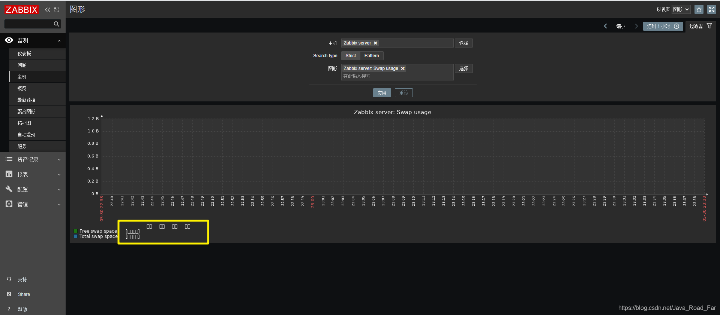
Task: Toggle fullscreen kiosk mode icon
Action: pos(712,9)
